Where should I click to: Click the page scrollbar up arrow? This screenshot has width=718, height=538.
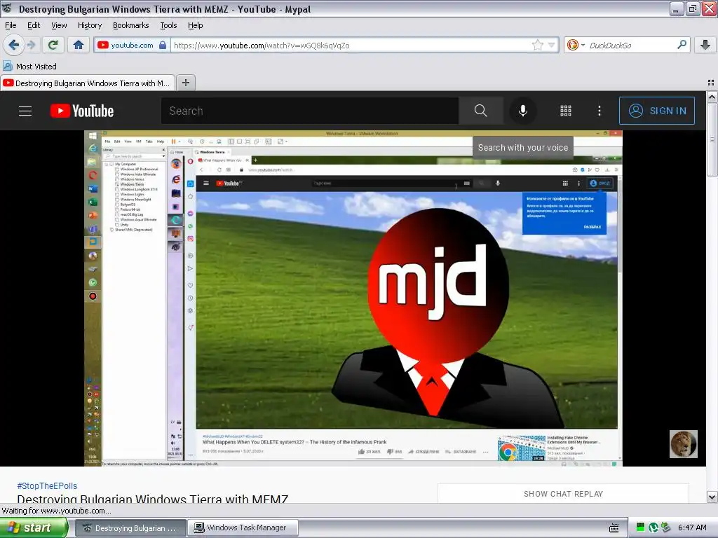712,97
